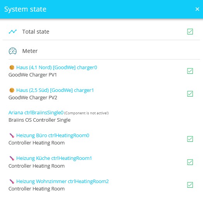Click the sun icon beside charger0
Image resolution: width=203 pixels, height=197 pixels.
[x=12, y=67]
